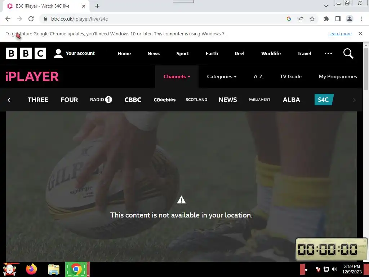This screenshot has width=369, height=277.
Task: Open the Chrome three-dot menu
Action: [x=361, y=19]
